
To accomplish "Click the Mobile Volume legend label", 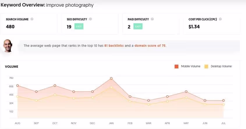I will tap(191, 66).
